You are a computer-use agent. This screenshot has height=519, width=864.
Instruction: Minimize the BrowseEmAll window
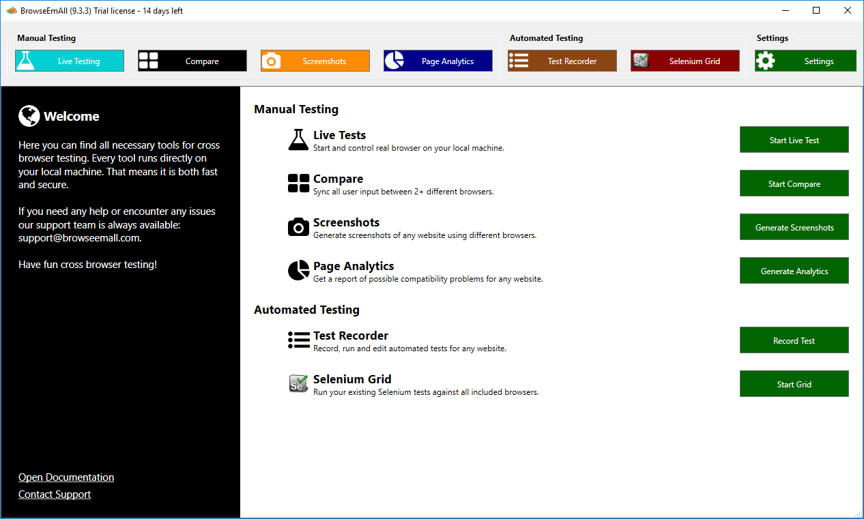tap(786, 10)
